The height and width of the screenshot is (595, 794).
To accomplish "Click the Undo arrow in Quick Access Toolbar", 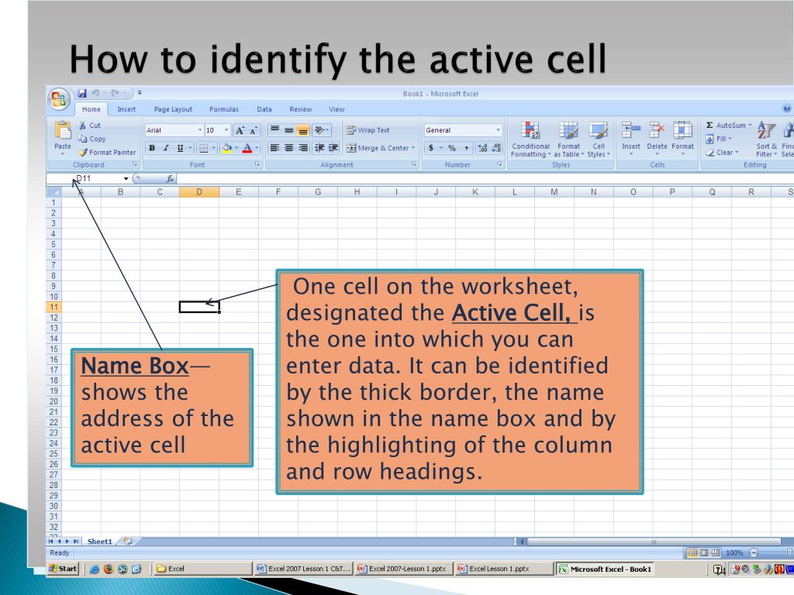I will (x=95, y=93).
